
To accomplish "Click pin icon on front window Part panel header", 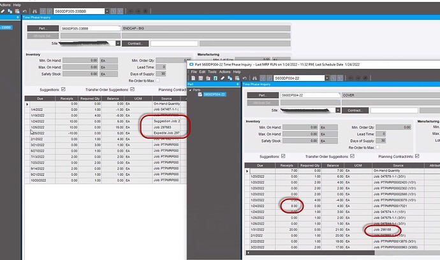I will 238,84.
